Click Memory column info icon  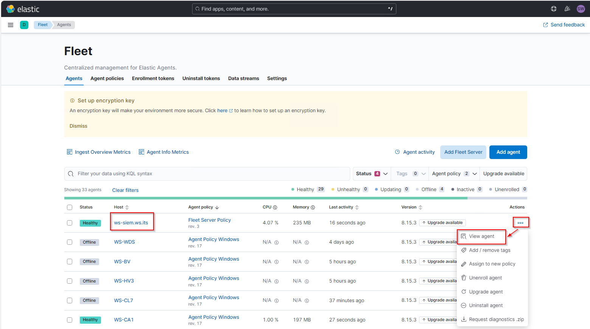tap(313, 207)
